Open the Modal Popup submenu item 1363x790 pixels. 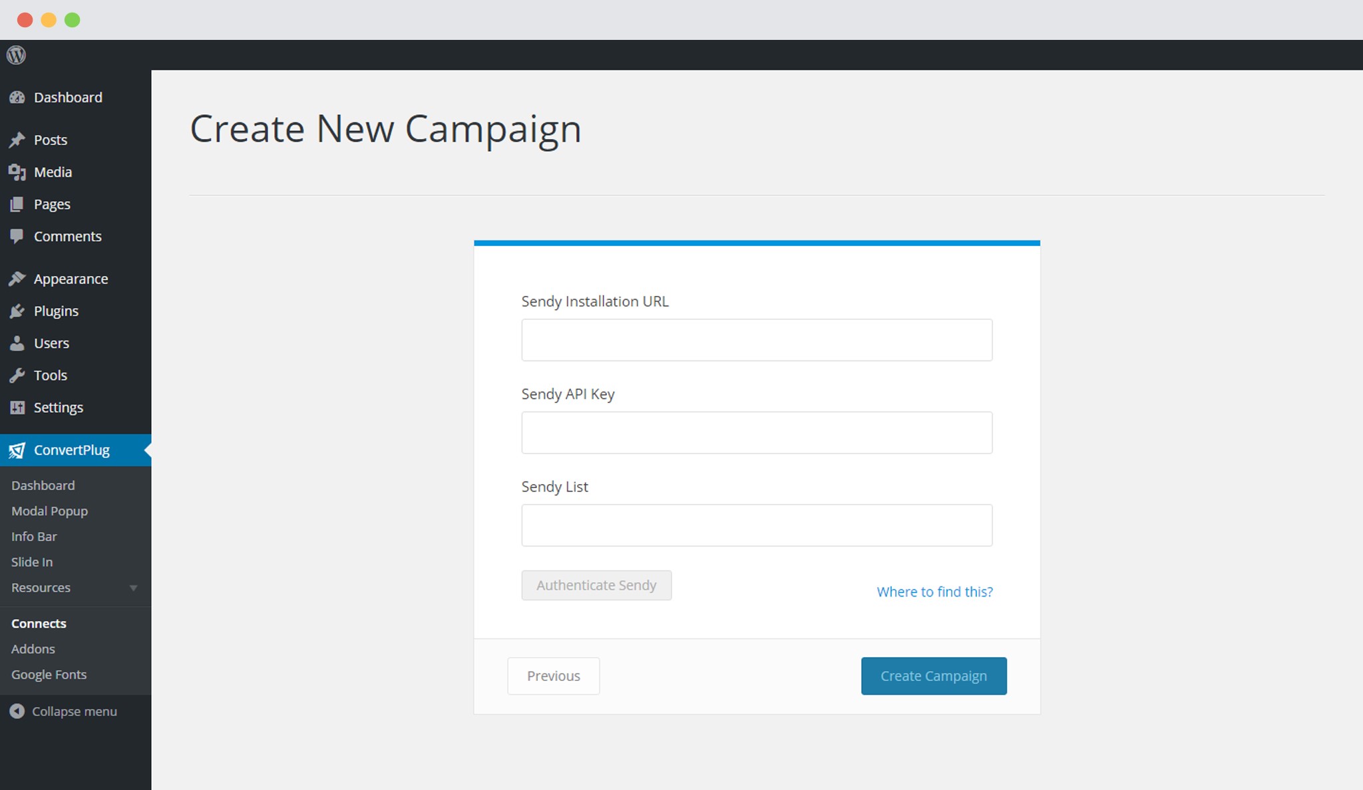tap(49, 511)
